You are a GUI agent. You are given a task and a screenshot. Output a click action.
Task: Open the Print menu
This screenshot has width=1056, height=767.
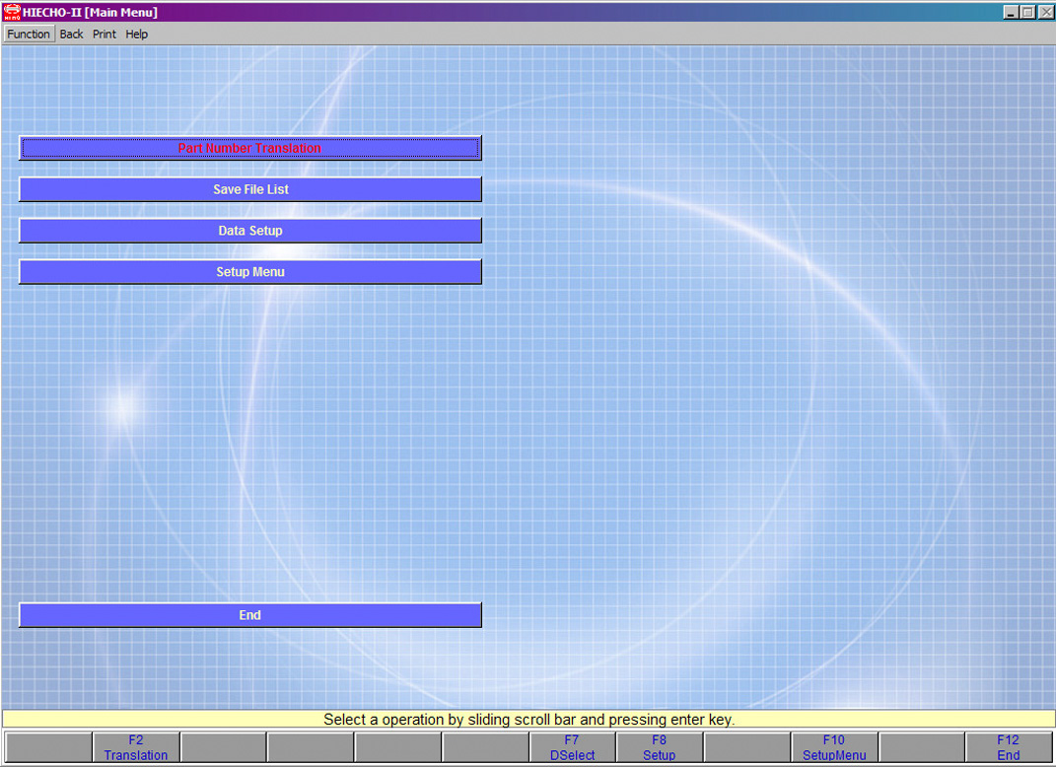[105, 34]
